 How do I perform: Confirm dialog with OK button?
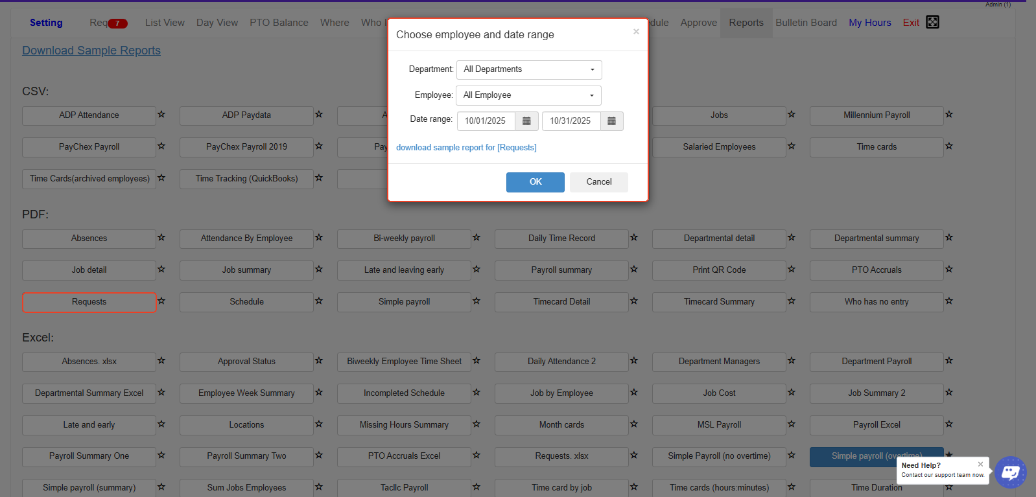click(x=535, y=182)
